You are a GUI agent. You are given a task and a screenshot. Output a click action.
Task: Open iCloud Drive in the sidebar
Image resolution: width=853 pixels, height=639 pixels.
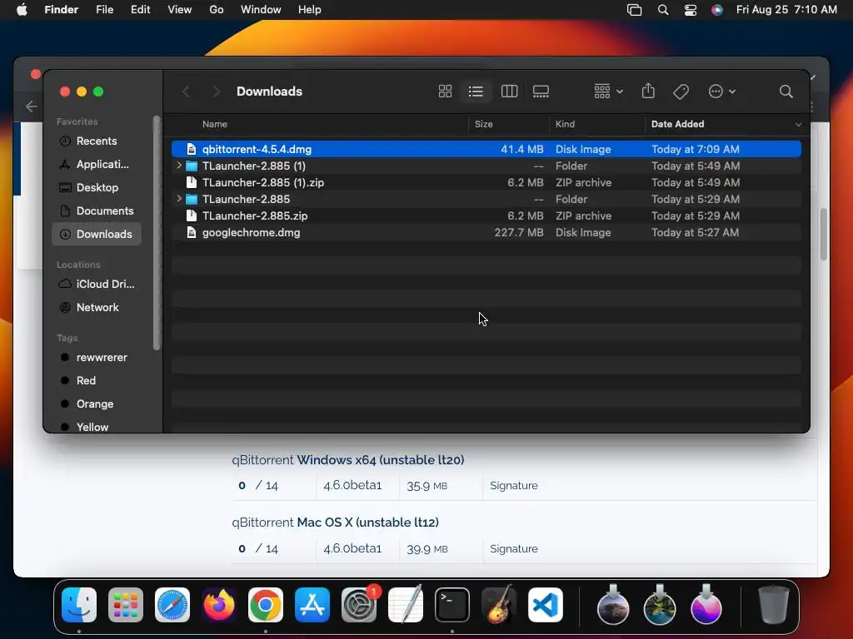97,285
